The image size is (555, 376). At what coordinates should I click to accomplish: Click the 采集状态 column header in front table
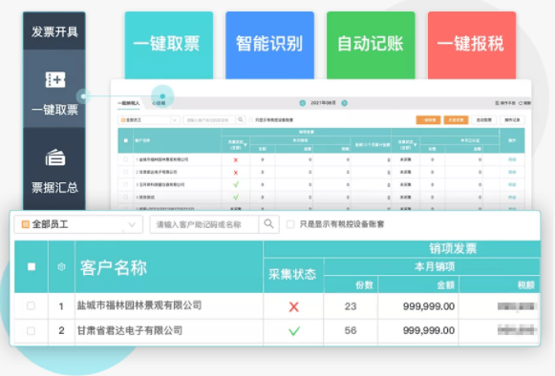tap(292, 275)
